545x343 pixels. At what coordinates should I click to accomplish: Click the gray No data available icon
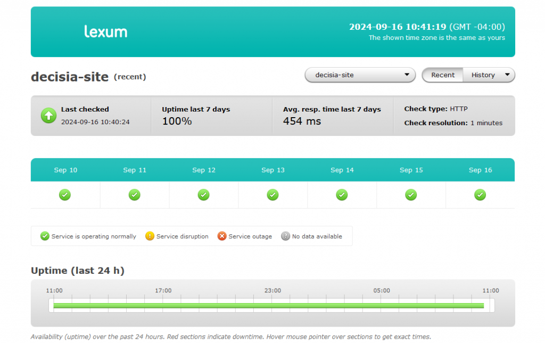click(285, 236)
